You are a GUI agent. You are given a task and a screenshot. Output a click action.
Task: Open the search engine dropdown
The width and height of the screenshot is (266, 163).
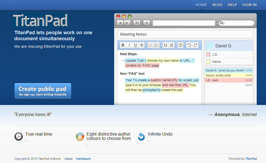[222, 23]
